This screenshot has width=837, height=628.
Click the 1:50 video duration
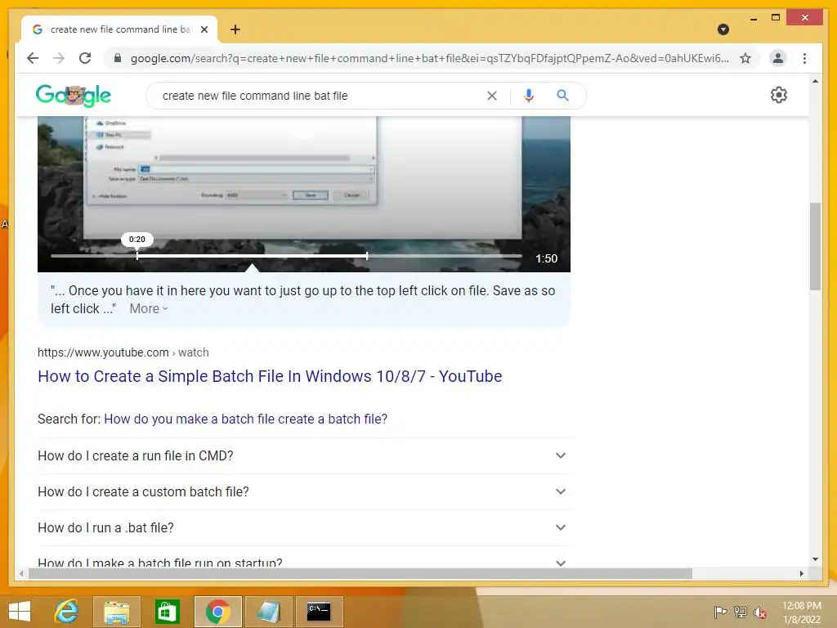coord(546,258)
